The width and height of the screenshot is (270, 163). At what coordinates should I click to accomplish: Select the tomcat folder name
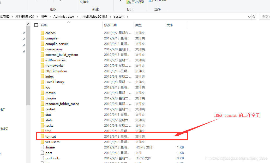51,137
